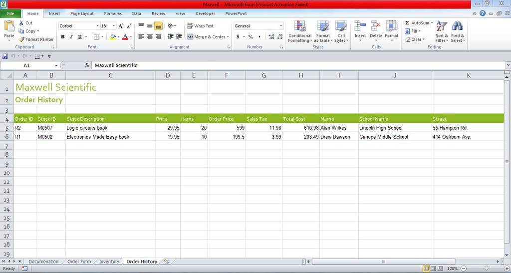The image size is (511, 273).
Task: Activate the Format Painter brush
Action: click(x=21, y=39)
